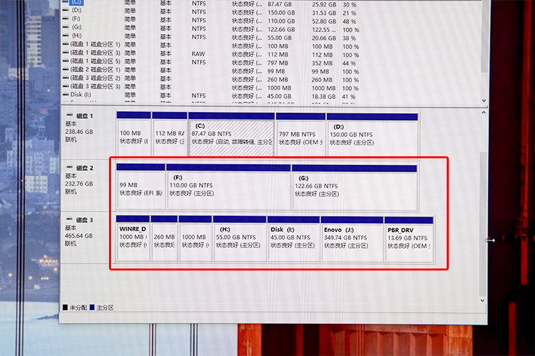
Task: Select the (F:) 110.00 GB NTFS partition block
Action: (228, 186)
